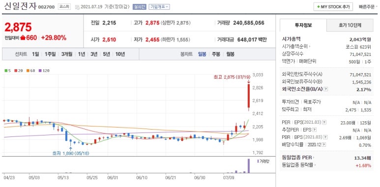Click the calendar icon beside 2021.07.19

77,7
